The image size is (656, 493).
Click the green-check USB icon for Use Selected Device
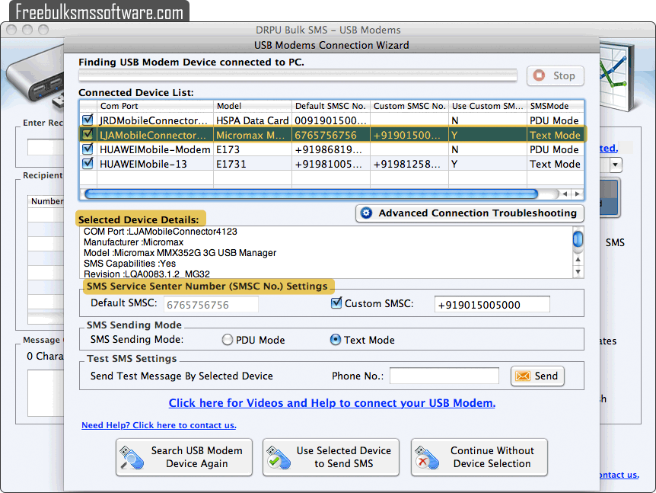tap(279, 458)
